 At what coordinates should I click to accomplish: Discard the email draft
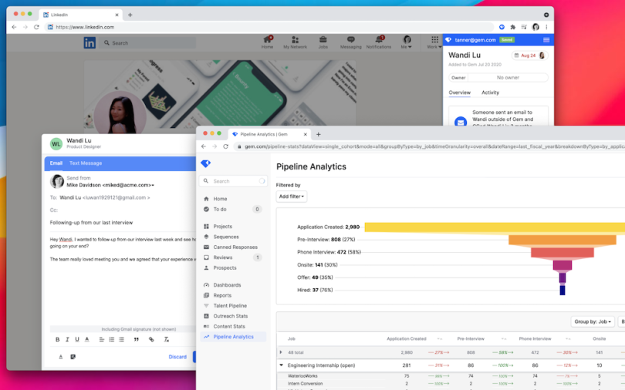(177, 357)
